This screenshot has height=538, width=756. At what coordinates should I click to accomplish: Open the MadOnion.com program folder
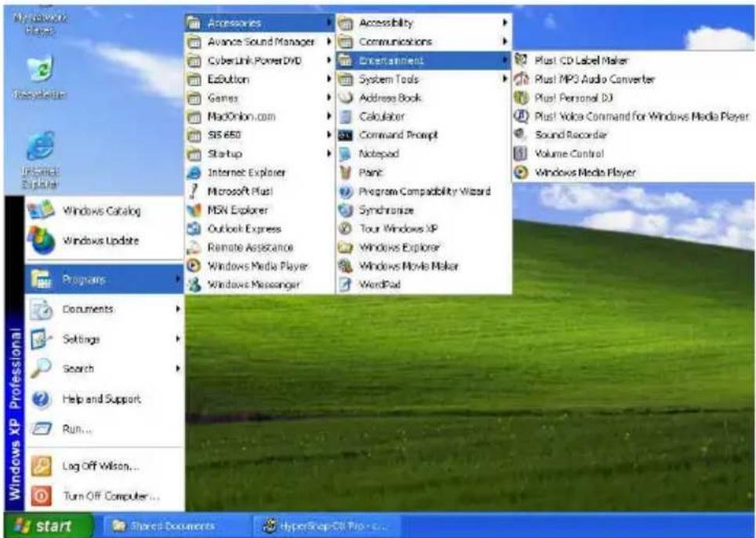point(259,117)
